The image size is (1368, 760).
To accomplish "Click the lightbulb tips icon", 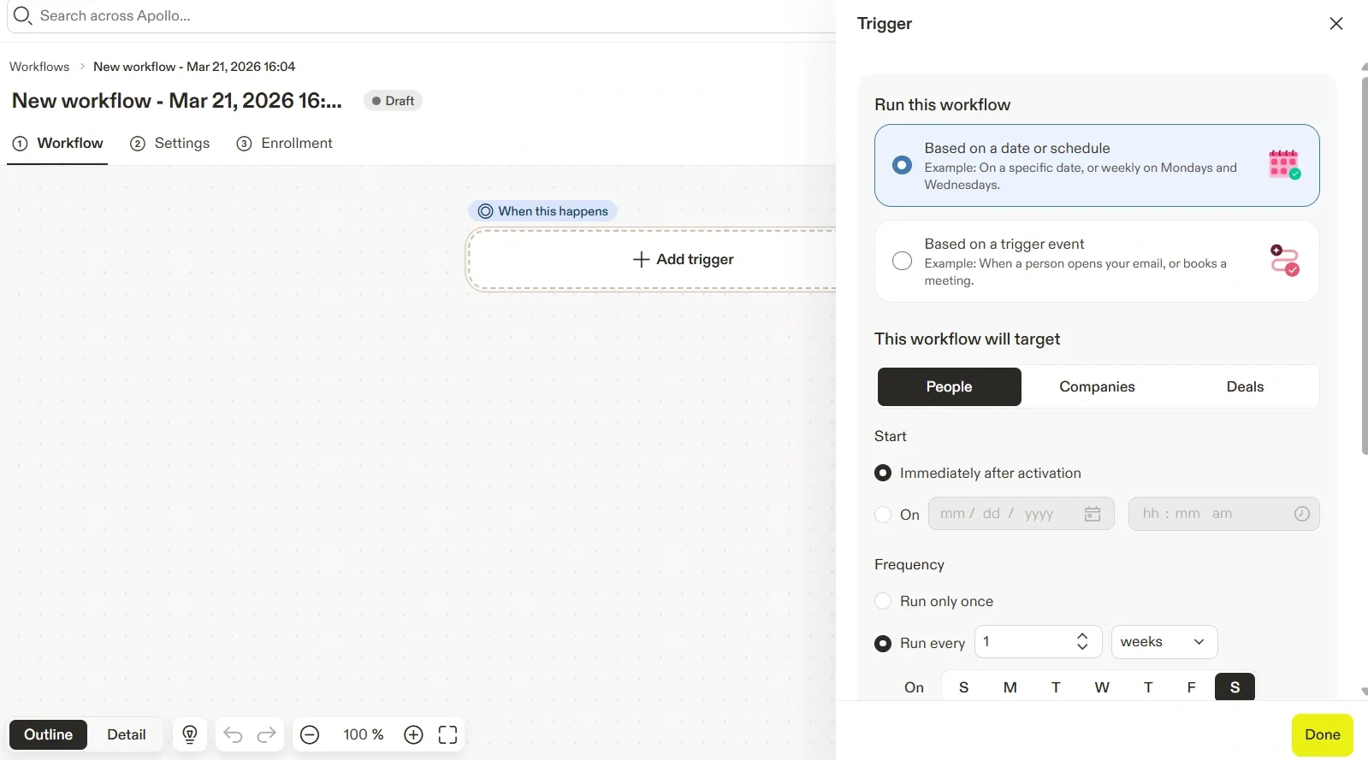I will [x=190, y=734].
